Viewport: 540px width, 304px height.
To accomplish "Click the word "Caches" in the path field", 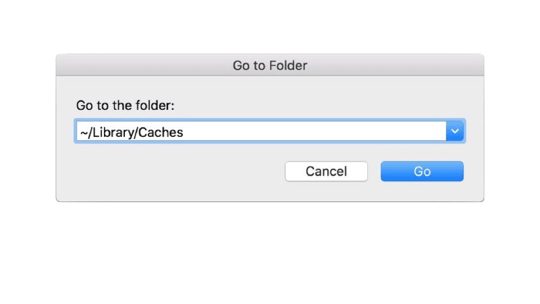I will coord(161,132).
